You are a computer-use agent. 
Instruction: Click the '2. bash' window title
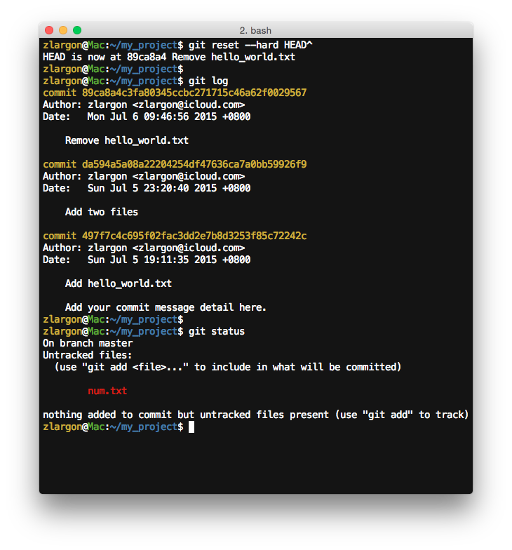tap(255, 31)
